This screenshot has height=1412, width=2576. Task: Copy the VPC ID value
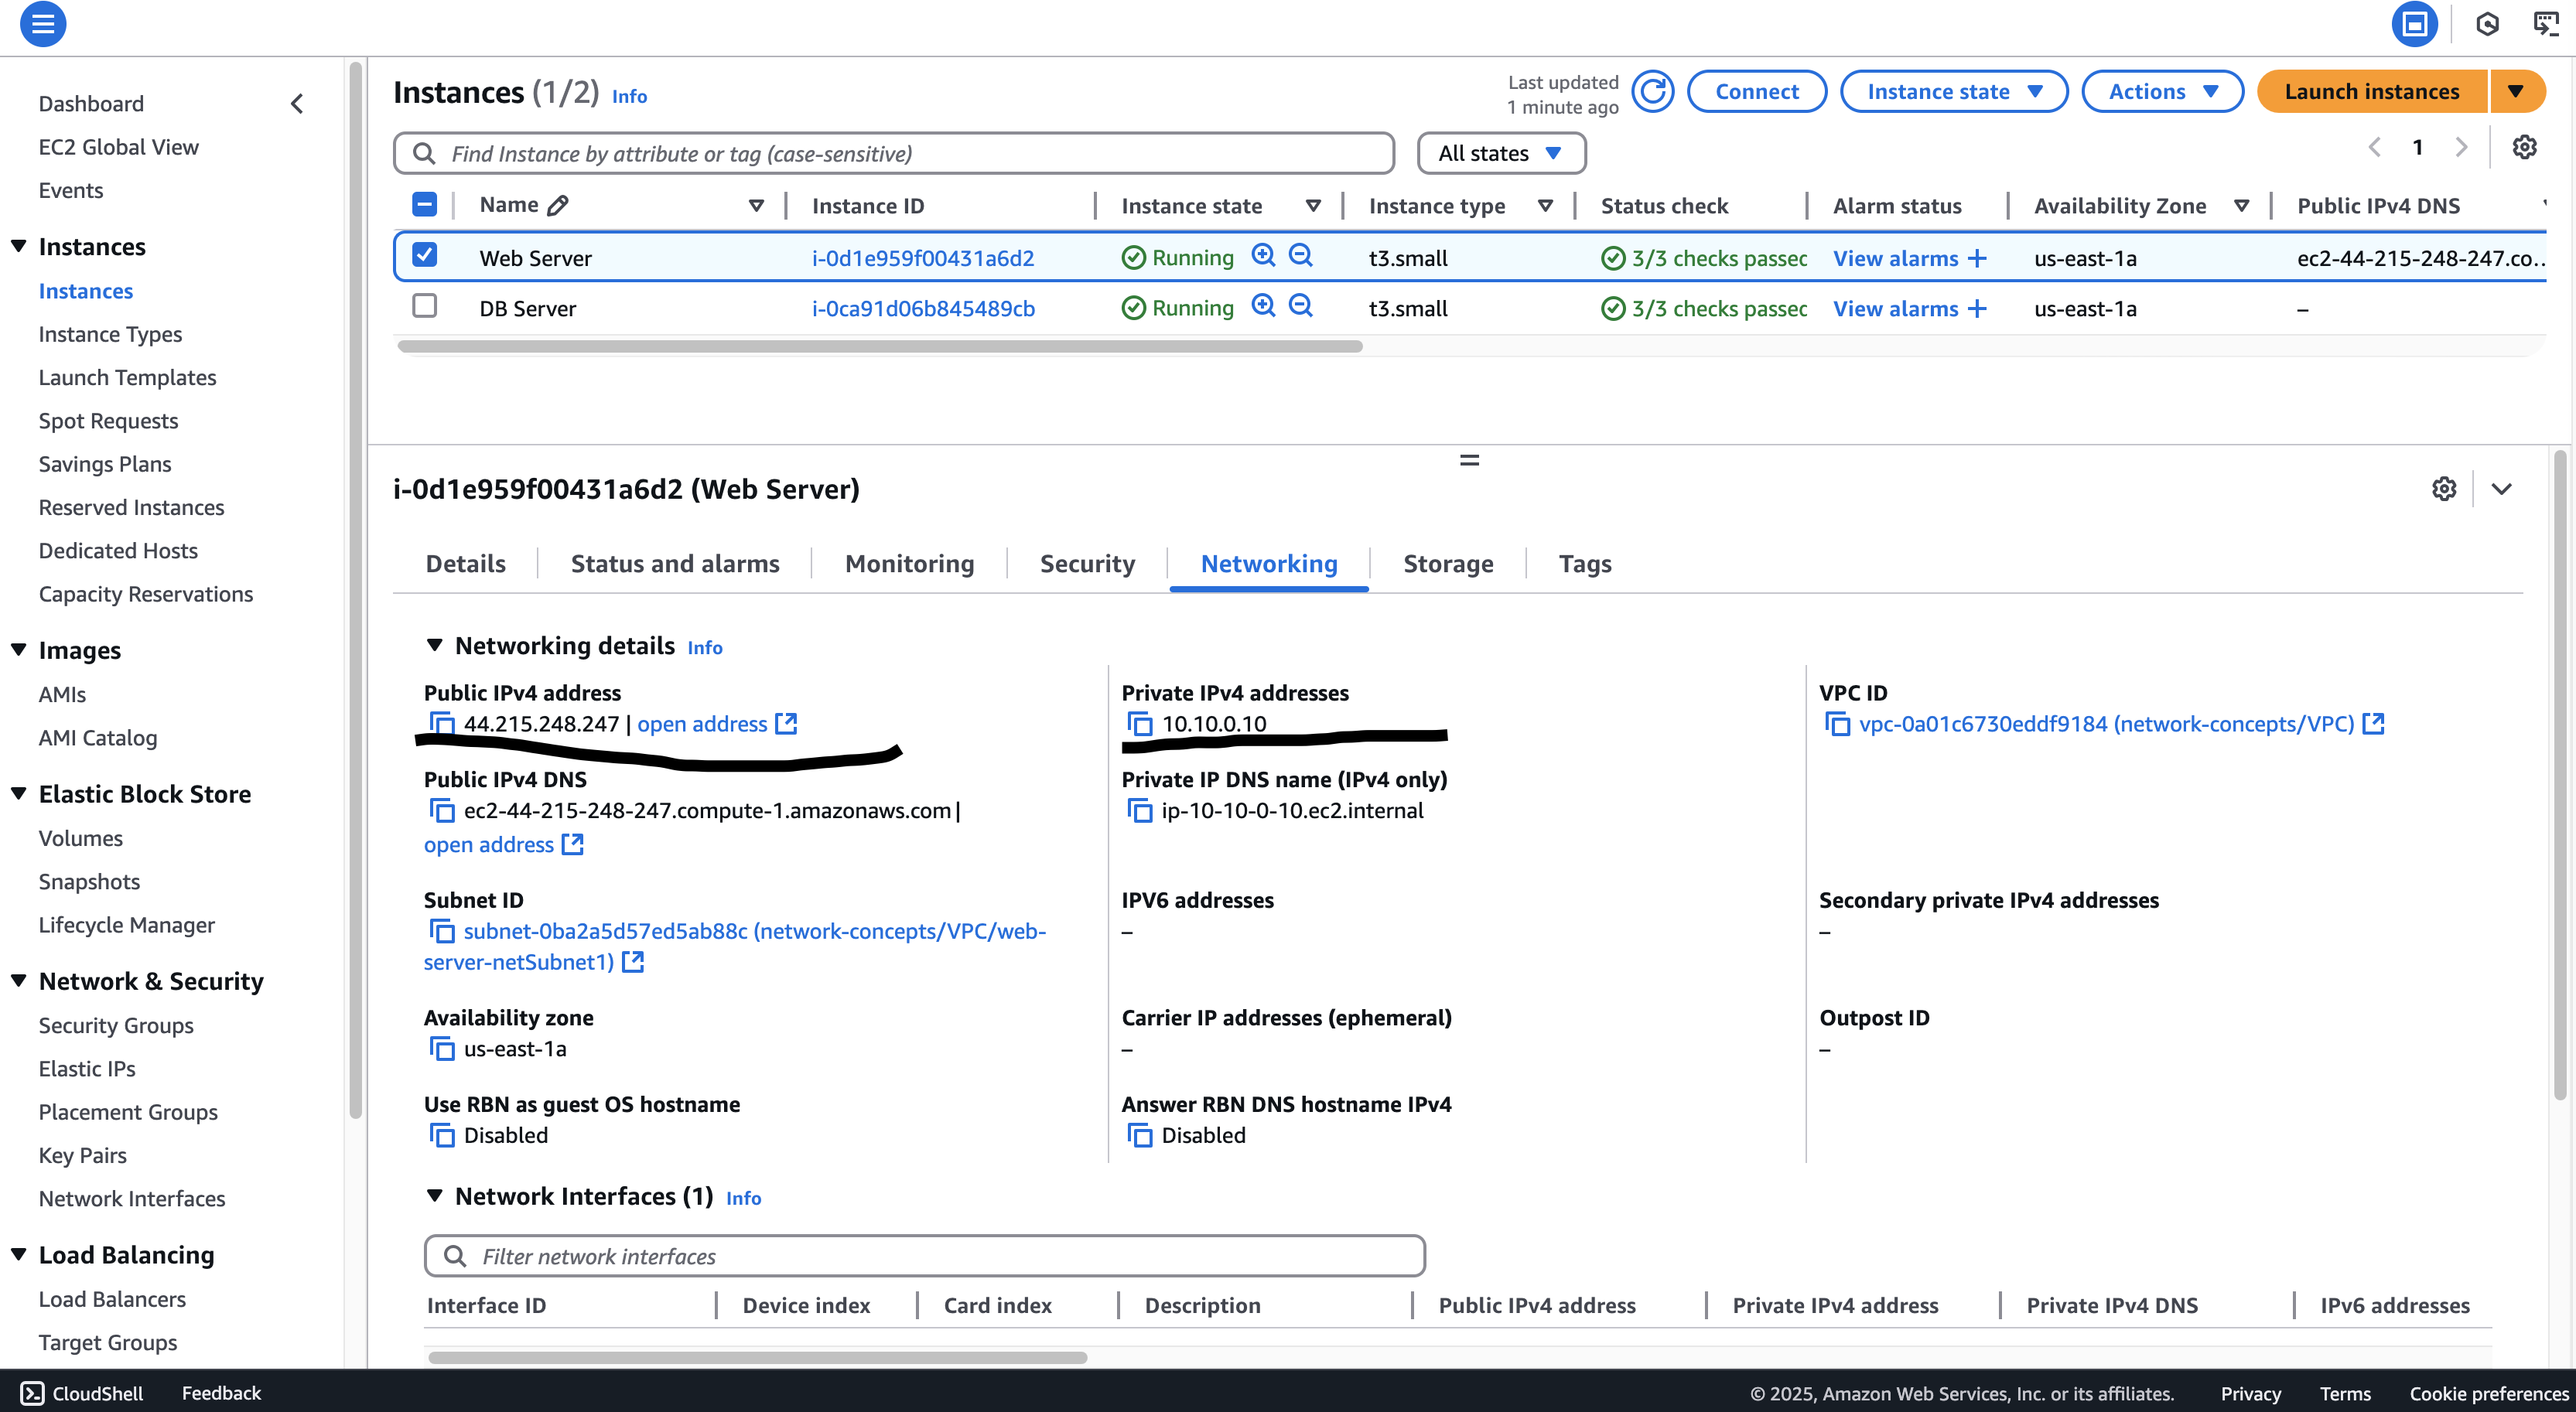click(1837, 724)
